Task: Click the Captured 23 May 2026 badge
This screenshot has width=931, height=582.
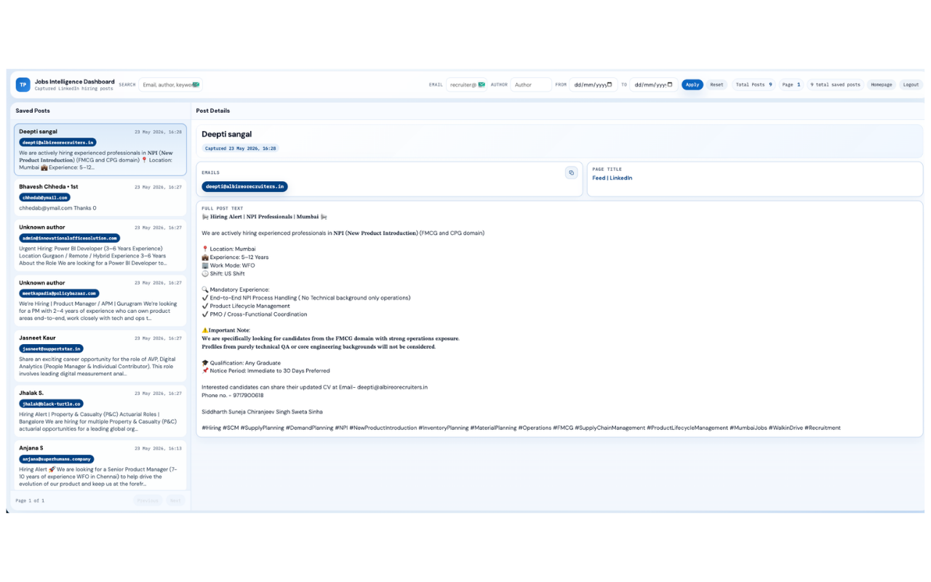Action: 240,148
